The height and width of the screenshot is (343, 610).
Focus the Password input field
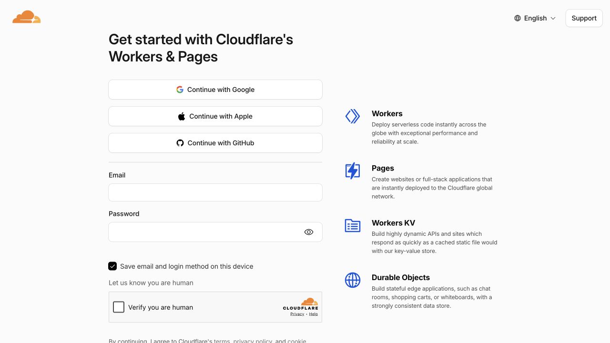[x=215, y=232]
